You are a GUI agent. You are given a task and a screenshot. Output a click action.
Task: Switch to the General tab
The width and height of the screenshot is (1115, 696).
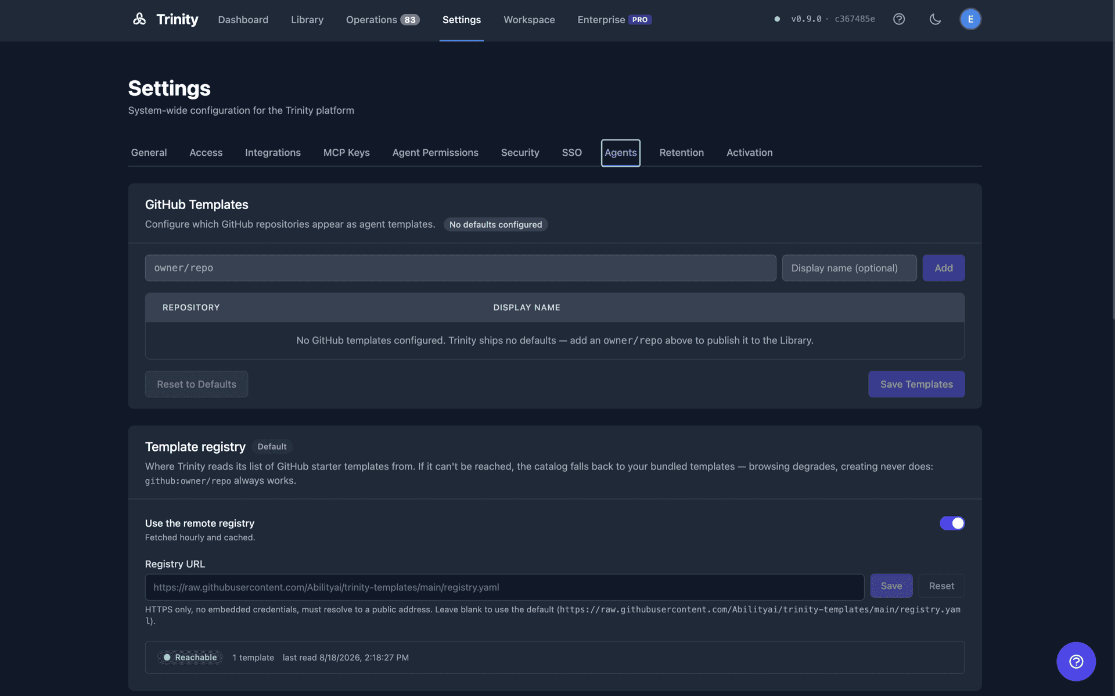[149, 152]
